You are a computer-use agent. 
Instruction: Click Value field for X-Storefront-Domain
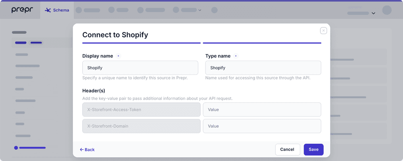[262, 126]
